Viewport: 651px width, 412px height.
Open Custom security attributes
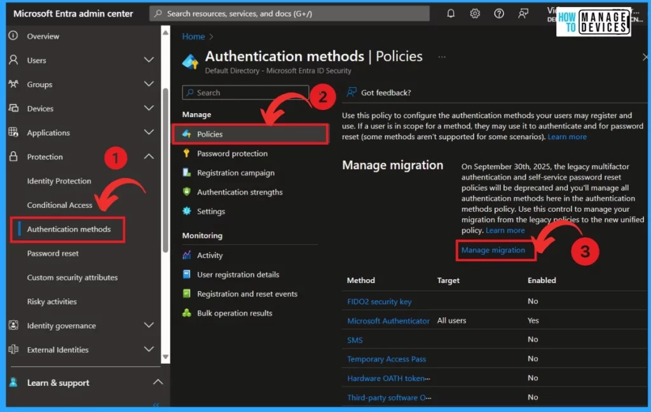pos(72,277)
